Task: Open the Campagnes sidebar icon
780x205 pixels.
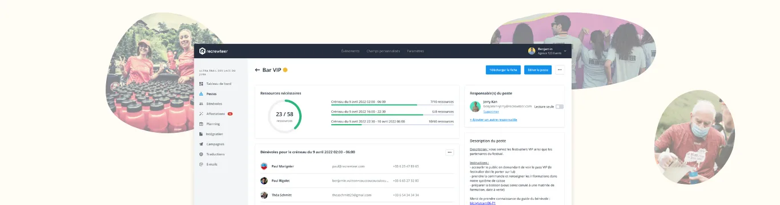Action: [200, 144]
